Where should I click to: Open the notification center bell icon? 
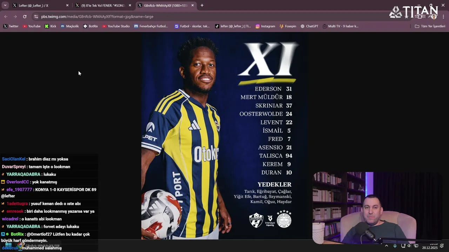point(442,246)
